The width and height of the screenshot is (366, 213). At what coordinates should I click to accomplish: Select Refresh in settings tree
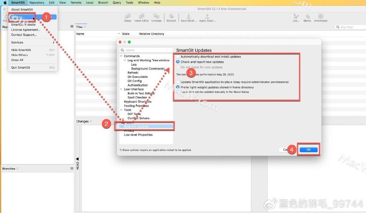[133, 73]
